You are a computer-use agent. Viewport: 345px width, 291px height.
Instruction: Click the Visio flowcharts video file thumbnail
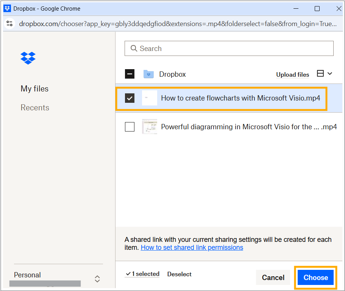[x=149, y=98]
